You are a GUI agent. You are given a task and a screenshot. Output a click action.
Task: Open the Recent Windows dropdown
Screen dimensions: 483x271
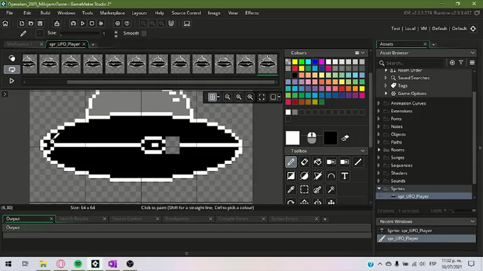click(x=472, y=221)
